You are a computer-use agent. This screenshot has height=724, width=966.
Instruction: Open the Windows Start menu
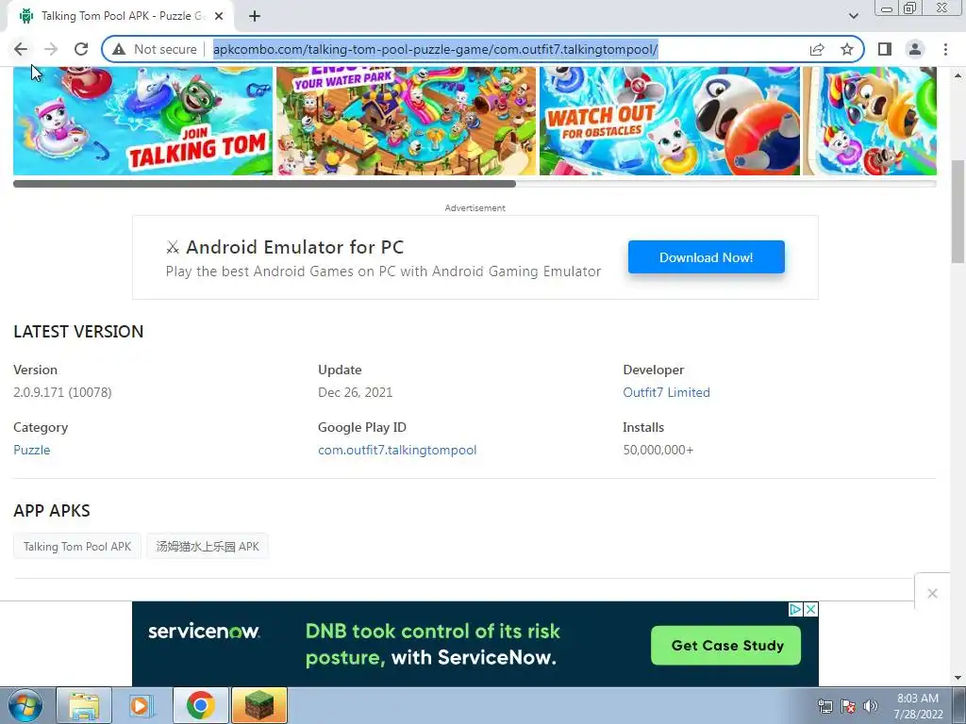(x=25, y=705)
